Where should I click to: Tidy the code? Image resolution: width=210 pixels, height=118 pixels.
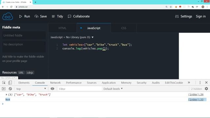pos(57,16)
